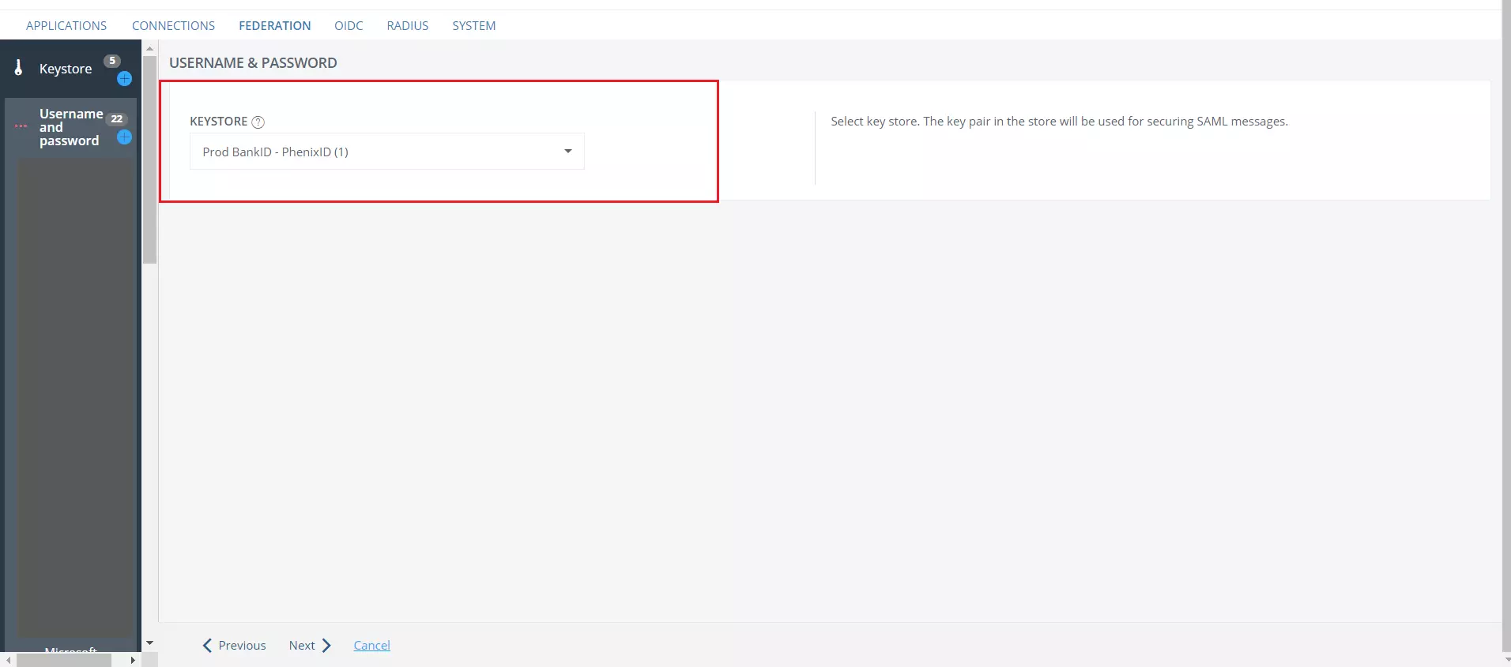Screen dimensions: 1511x667
Task: Click the Keystore key icon
Action: [19, 68]
